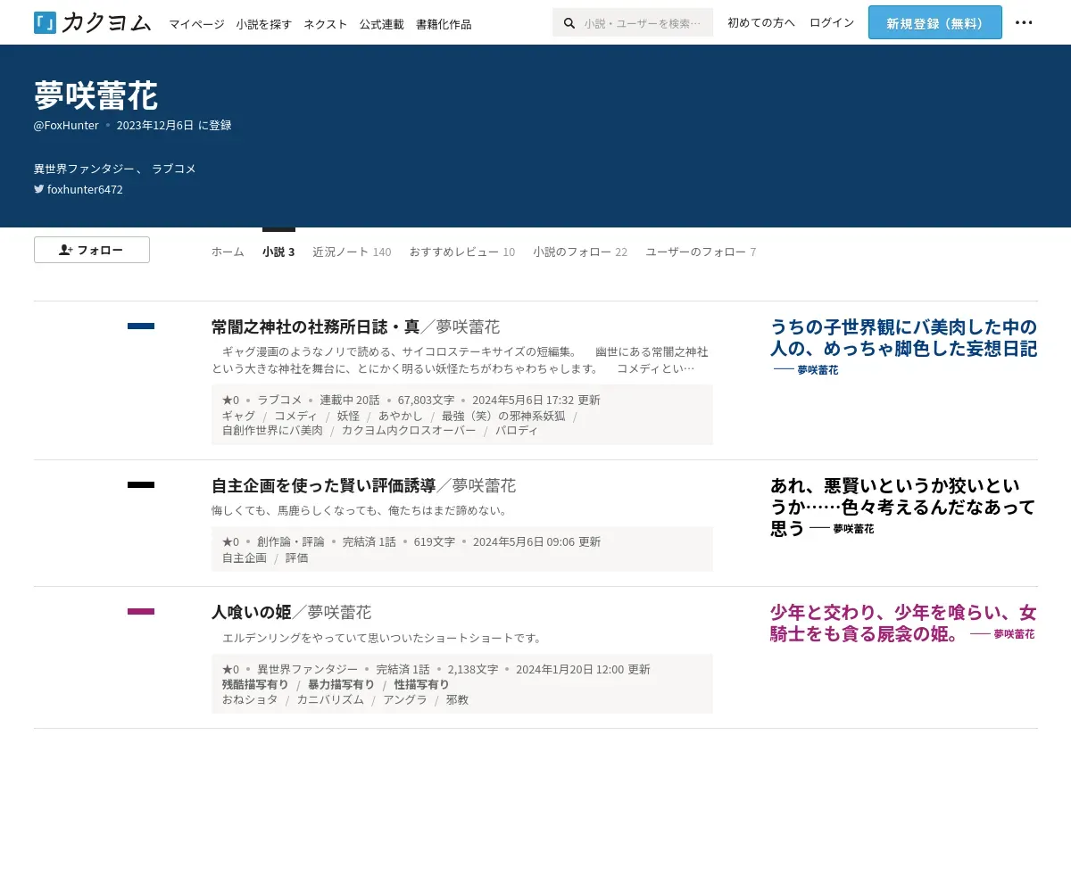Click the あやかし tag

pos(401,416)
